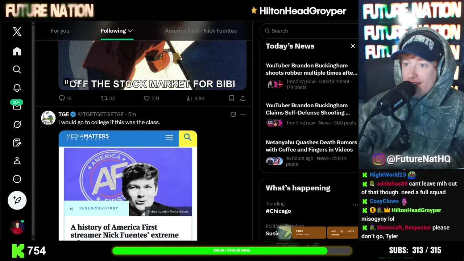Image resolution: width=464 pixels, height=261 pixels.
Task: Click the SUBS 313 / 315 counter
Action: [x=415, y=250]
